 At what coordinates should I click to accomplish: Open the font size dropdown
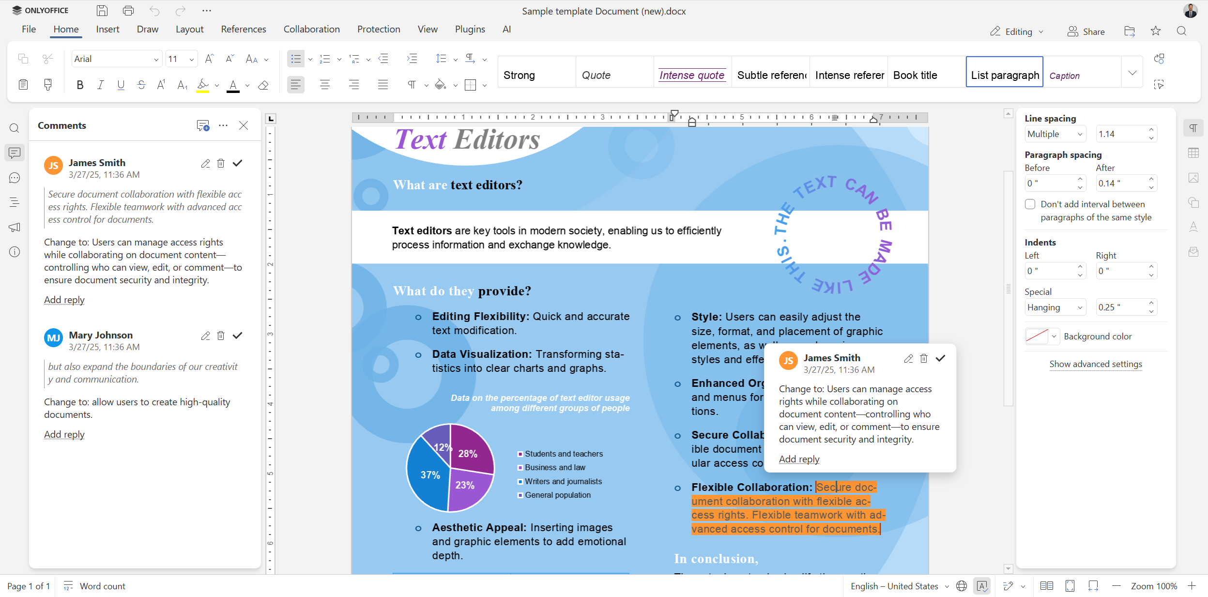coord(192,59)
